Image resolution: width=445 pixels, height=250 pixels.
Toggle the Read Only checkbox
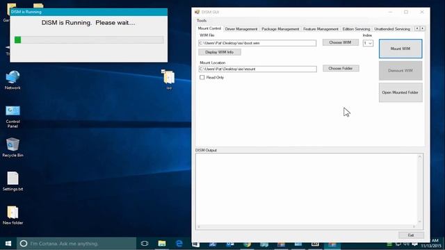tap(202, 77)
